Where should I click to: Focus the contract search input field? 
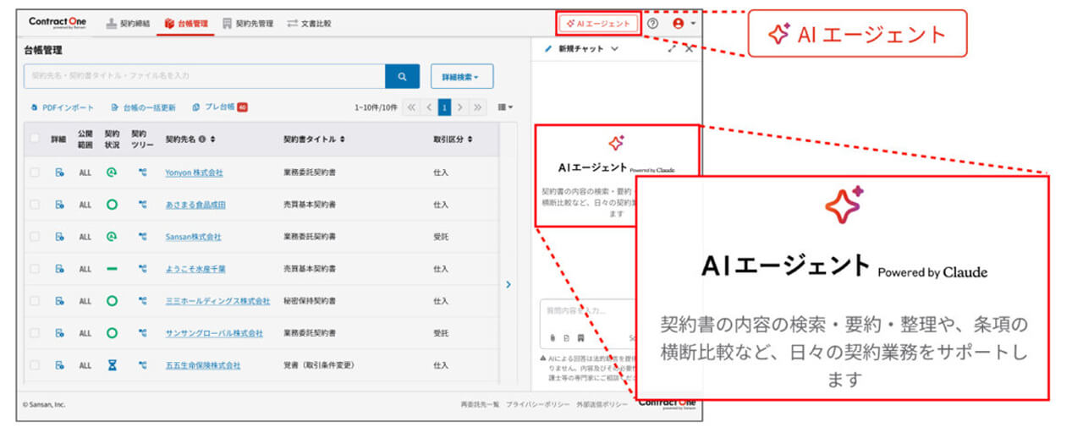click(204, 76)
